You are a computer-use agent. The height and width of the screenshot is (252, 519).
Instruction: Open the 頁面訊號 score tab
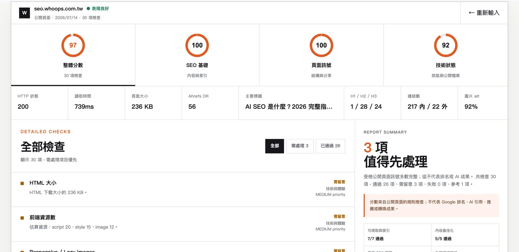(x=321, y=55)
